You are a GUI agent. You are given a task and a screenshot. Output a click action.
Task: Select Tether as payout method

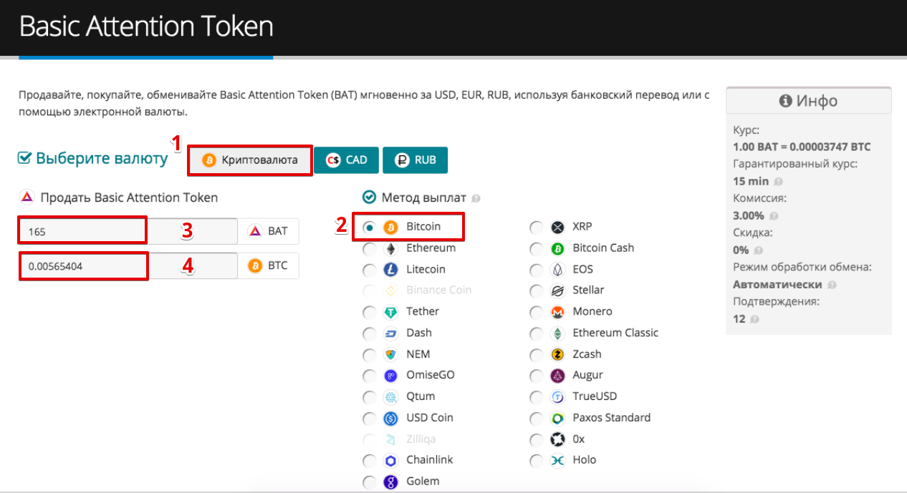(x=370, y=313)
